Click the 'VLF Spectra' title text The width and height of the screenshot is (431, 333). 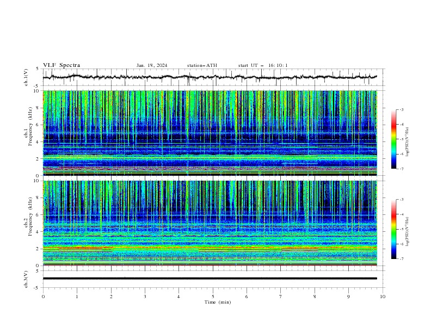61,65
